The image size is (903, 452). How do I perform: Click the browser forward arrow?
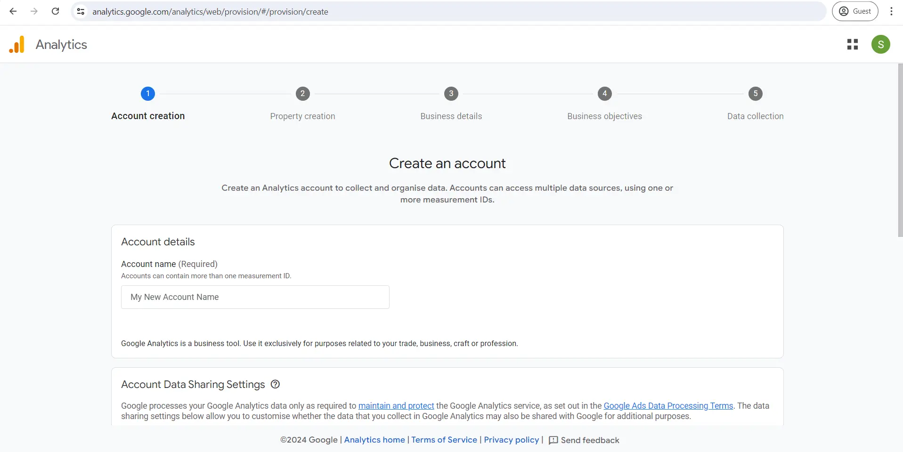tap(34, 11)
